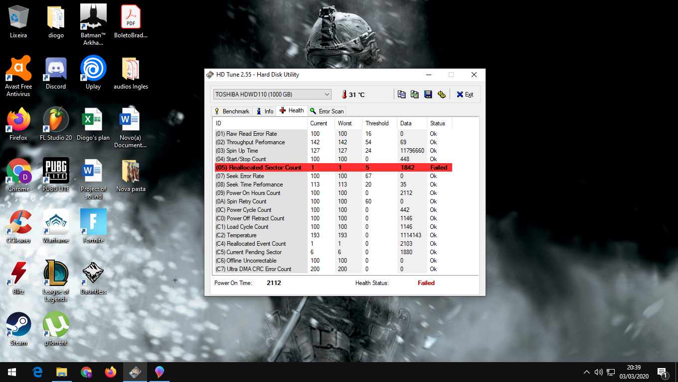The image size is (678, 382).
Task: Copy text results to clipboard in HD Tune
Action: coord(401,94)
